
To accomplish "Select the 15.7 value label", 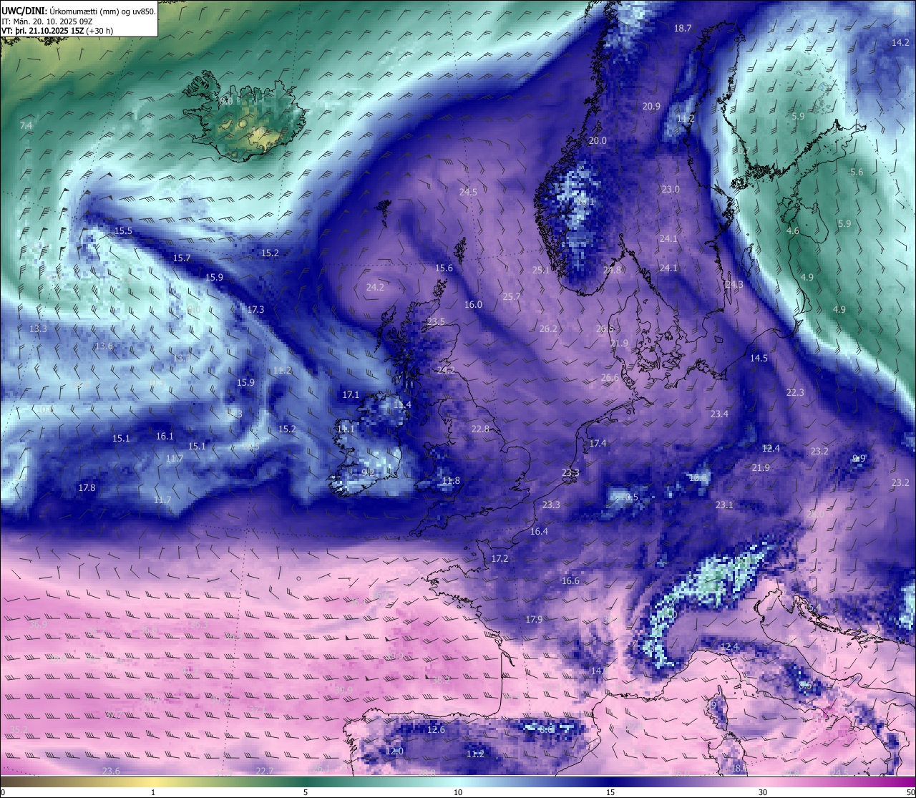I will pyautogui.click(x=182, y=258).
